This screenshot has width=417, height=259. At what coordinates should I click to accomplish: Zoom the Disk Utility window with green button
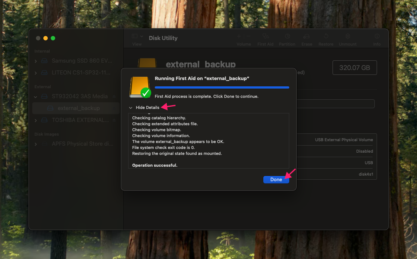(x=53, y=38)
